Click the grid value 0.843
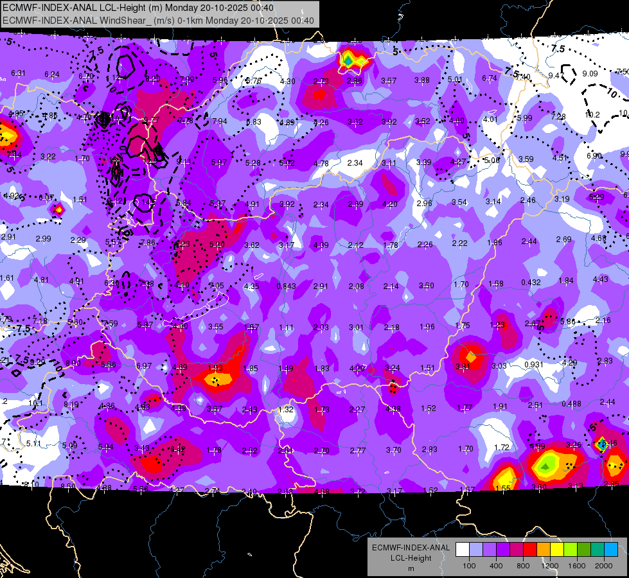 click(x=286, y=286)
